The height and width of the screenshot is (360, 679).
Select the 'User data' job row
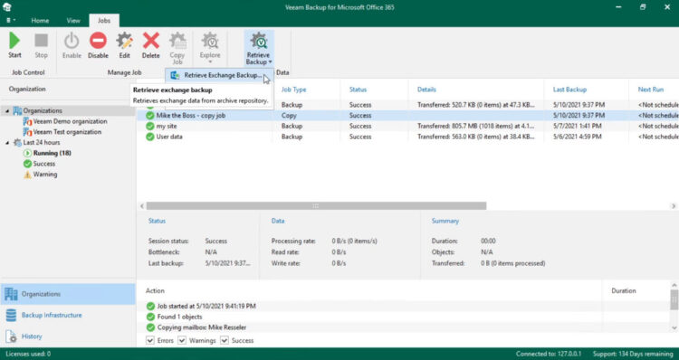click(x=407, y=137)
